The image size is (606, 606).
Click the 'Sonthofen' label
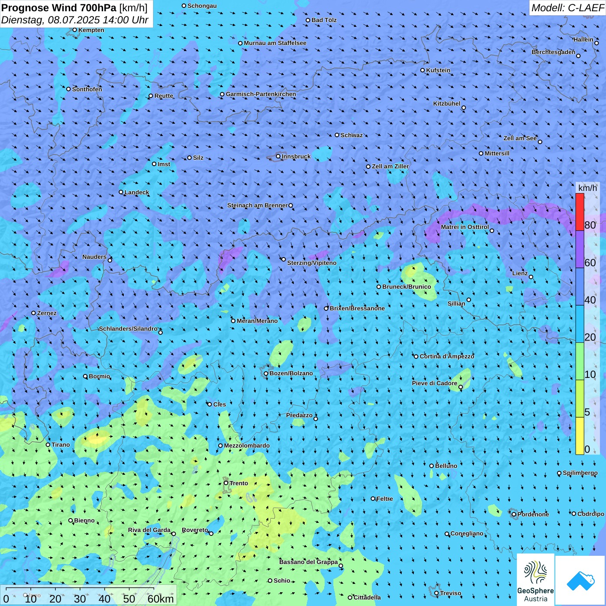coord(87,89)
